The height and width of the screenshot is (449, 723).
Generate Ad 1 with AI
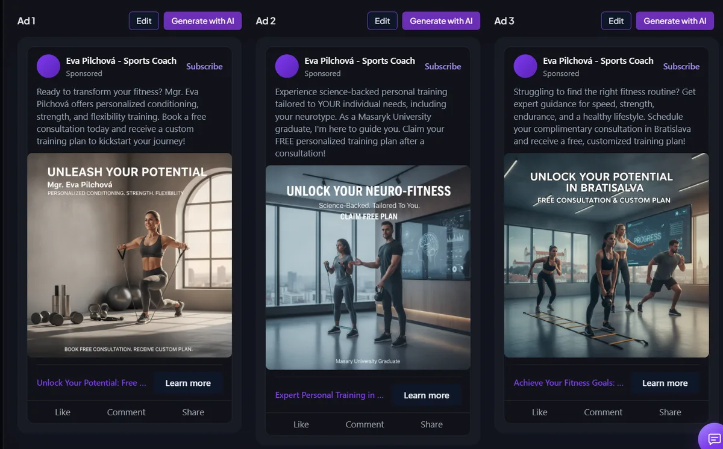[202, 20]
